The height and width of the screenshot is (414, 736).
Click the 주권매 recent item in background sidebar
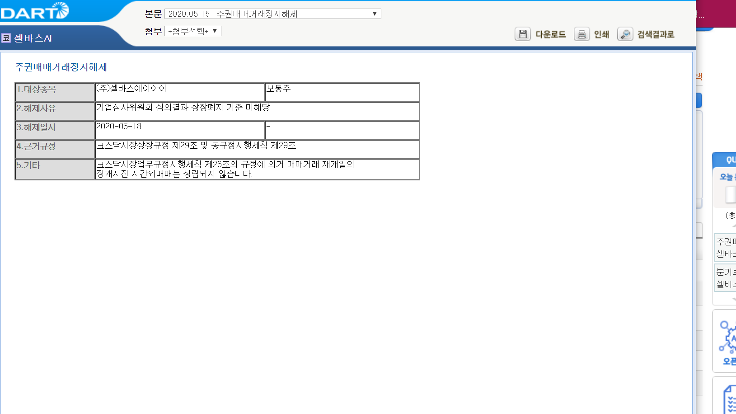(x=726, y=247)
